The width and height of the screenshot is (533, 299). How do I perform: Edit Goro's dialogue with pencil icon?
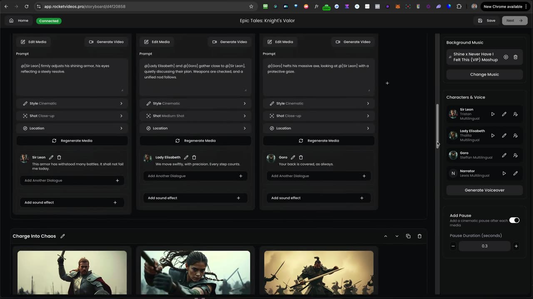point(293,157)
